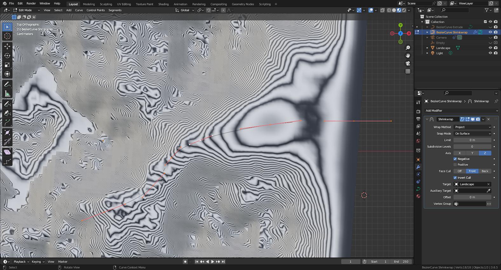Open the Global orientation dropdown
This screenshot has width=501, height=270.
[185, 10]
